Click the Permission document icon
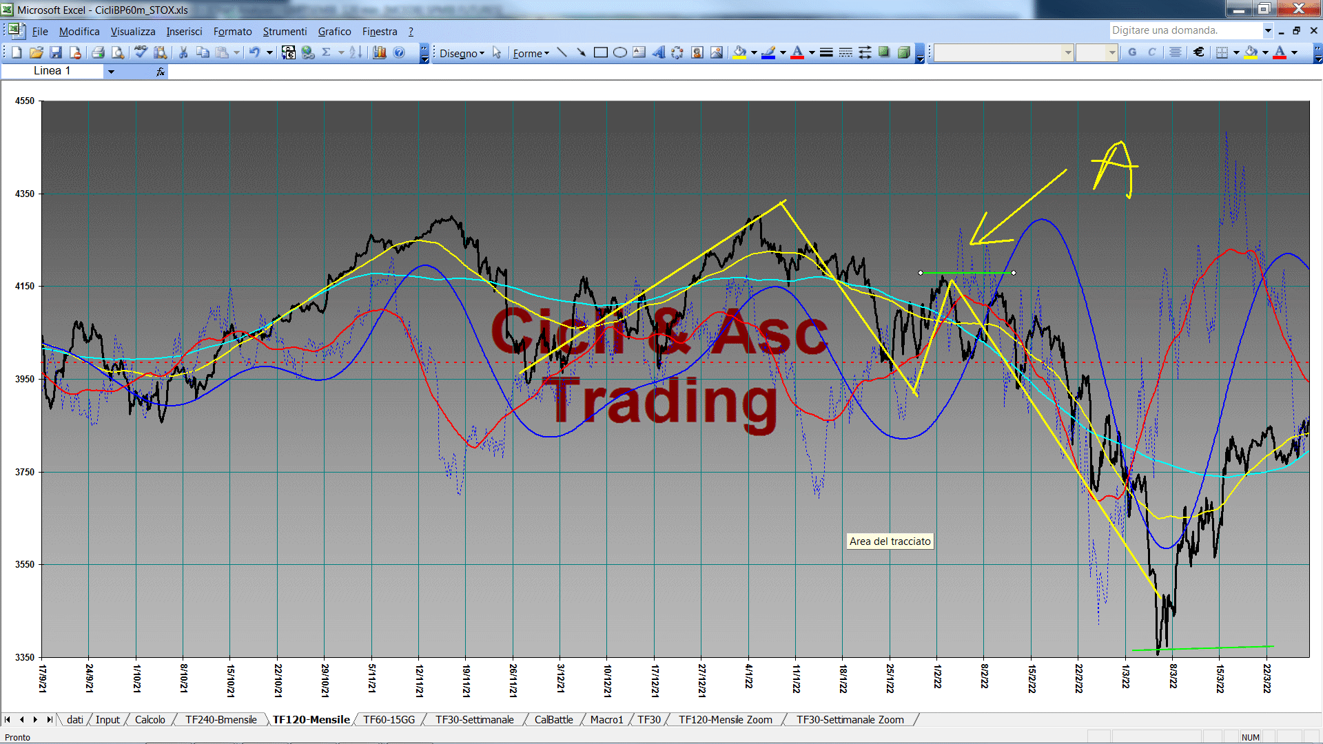Image resolution: width=1323 pixels, height=744 pixels. [x=75, y=52]
